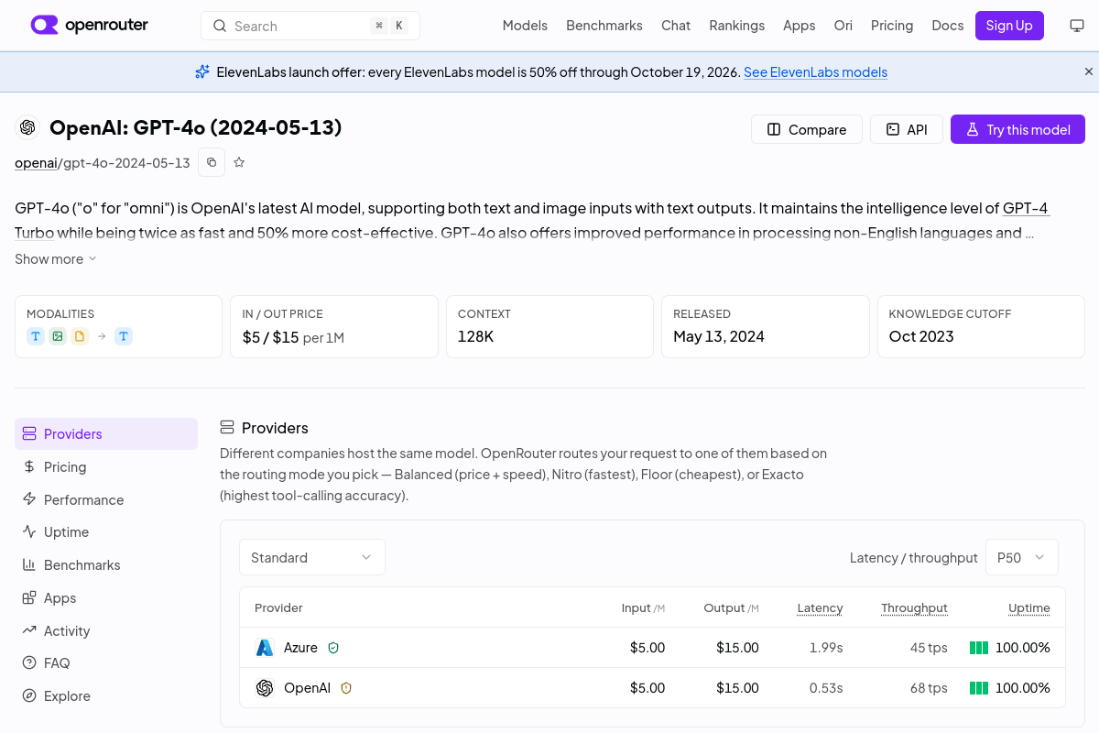Click the green shield next to Azure
This screenshot has width=1099, height=733.
pos(333,648)
